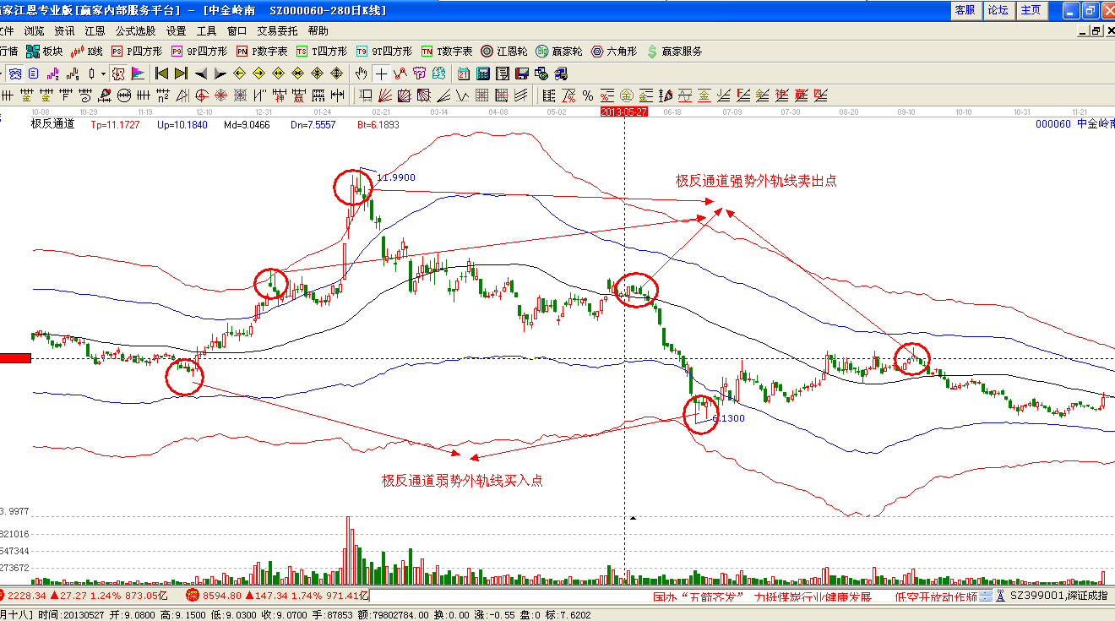Open the 江恩轮 (Gann wheel) tool
The height and width of the screenshot is (621, 1115).
[x=506, y=52]
